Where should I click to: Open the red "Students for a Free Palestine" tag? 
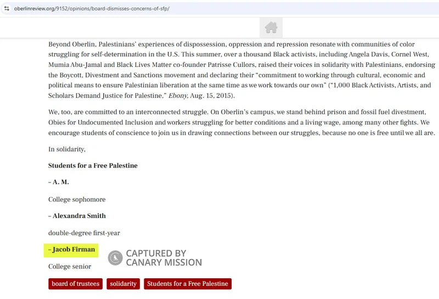pyautogui.click(x=188, y=284)
